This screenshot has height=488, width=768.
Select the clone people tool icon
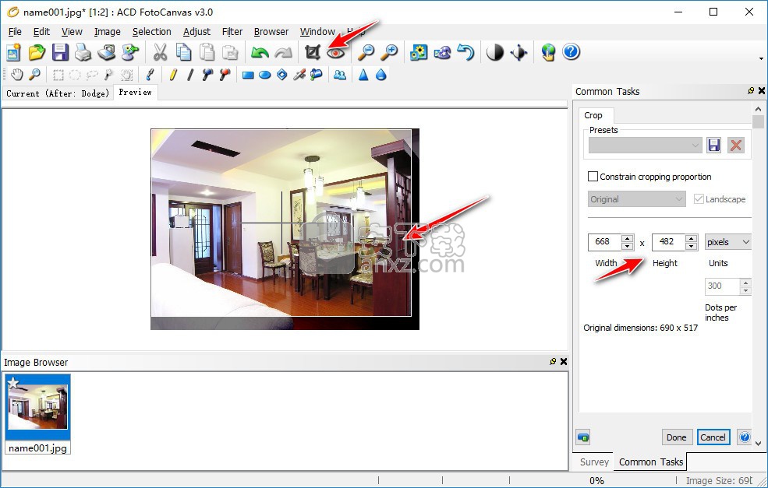(x=339, y=75)
